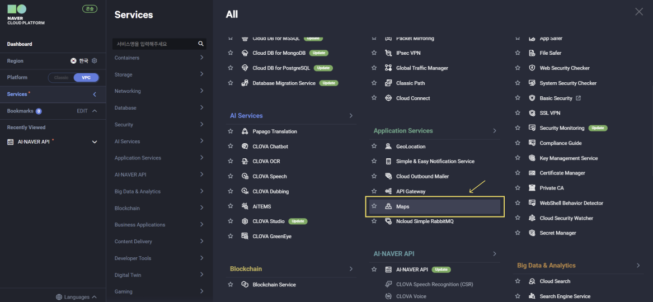
Task: Open the Blockchain section header
Action: tap(246, 268)
